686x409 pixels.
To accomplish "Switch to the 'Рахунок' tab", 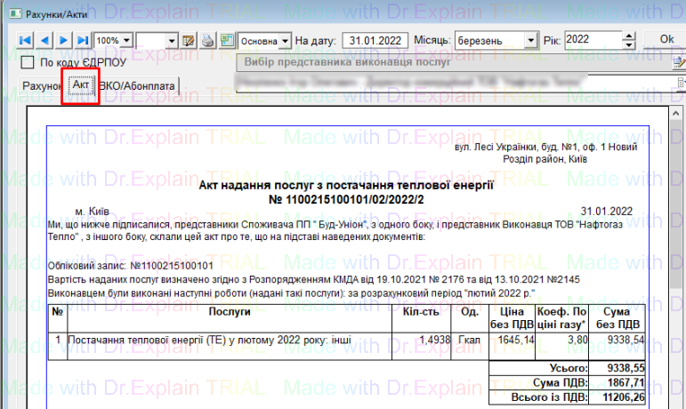I will pos(41,85).
